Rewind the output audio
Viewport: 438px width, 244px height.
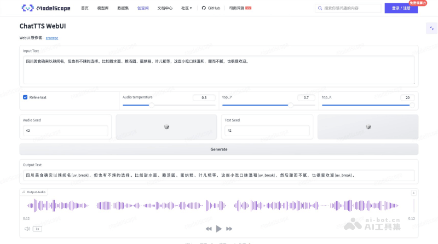click(x=209, y=229)
